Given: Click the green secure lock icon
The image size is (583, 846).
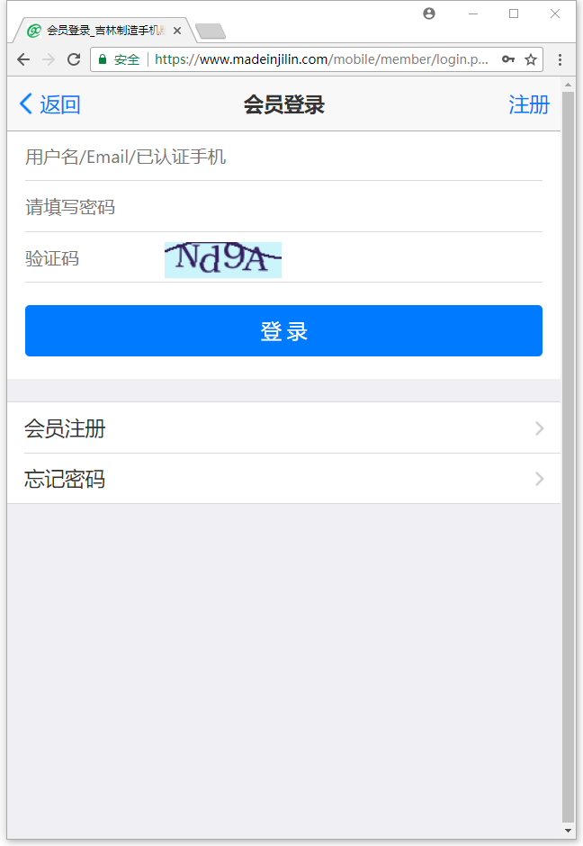Looking at the screenshot, I should pyautogui.click(x=103, y=59).
